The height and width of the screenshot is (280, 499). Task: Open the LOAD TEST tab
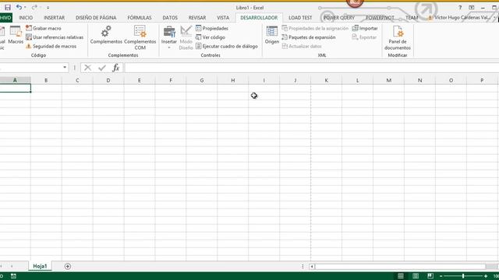[x=300, y=18]
